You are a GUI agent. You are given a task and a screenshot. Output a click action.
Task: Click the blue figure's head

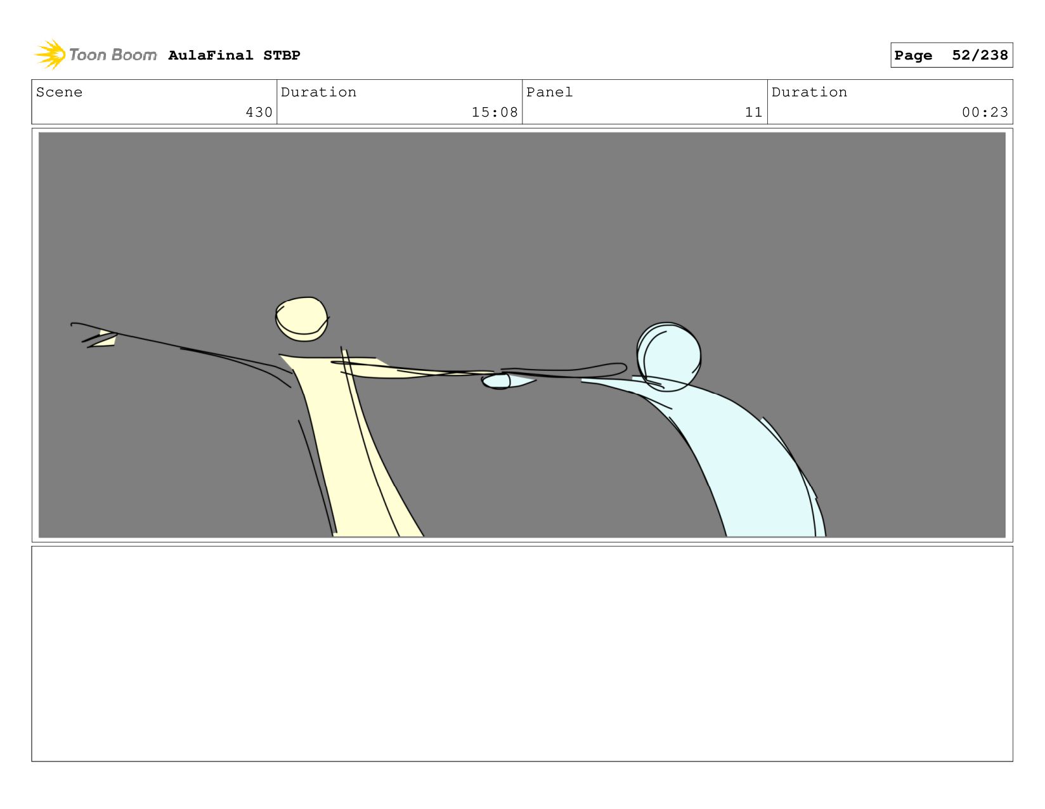click(668, 357)
